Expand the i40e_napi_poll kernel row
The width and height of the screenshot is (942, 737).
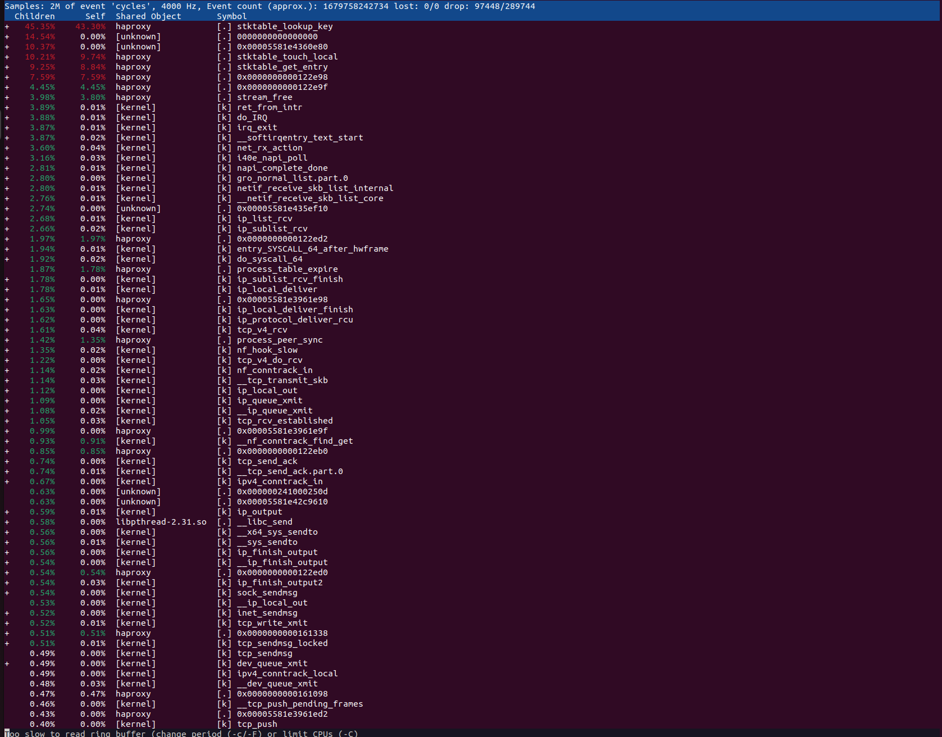[x=6, y=157]
